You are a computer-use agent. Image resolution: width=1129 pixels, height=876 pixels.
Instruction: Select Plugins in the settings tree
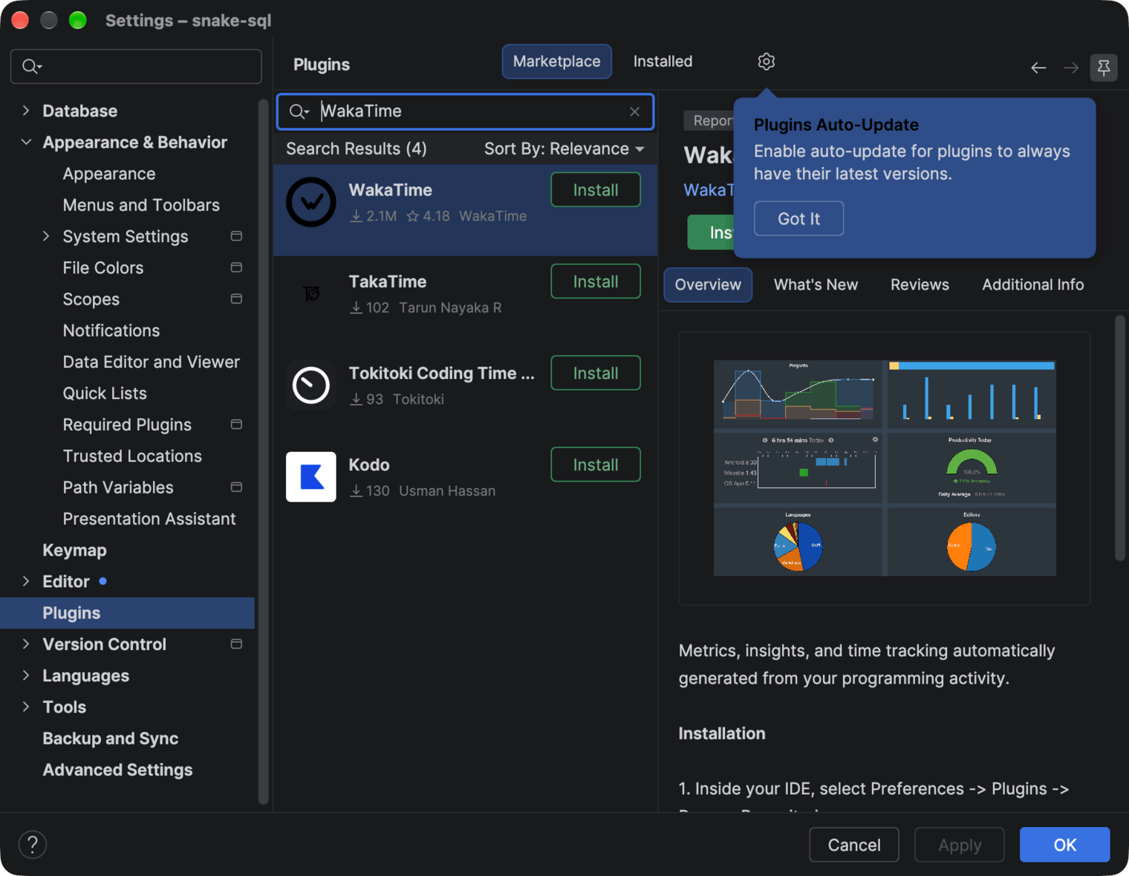click(x=127, y=613)
